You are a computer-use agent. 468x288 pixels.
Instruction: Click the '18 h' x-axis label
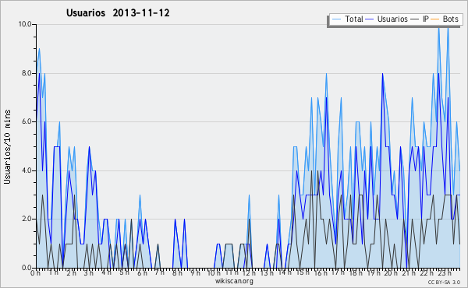click(x=356, y=272)
